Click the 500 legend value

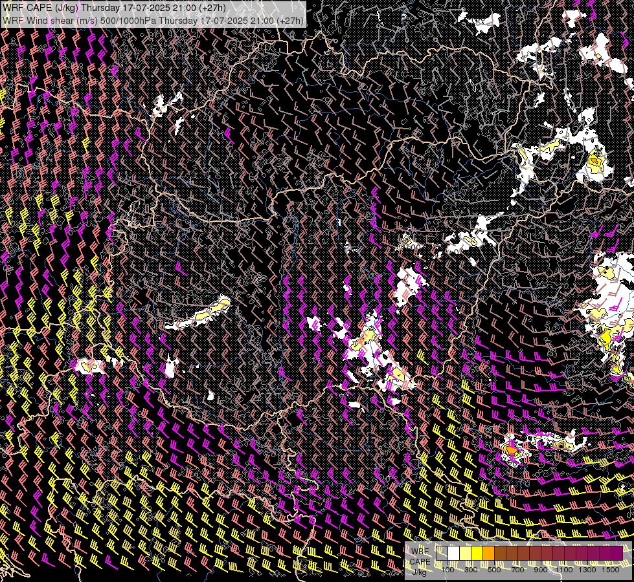tap(494, 570)
